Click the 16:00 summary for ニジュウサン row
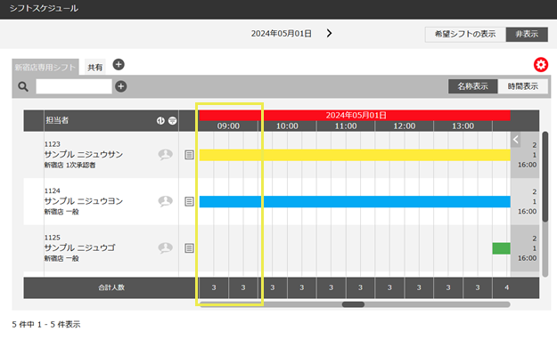Viewport: 557px width, 340px height. [x=527, y=165]
